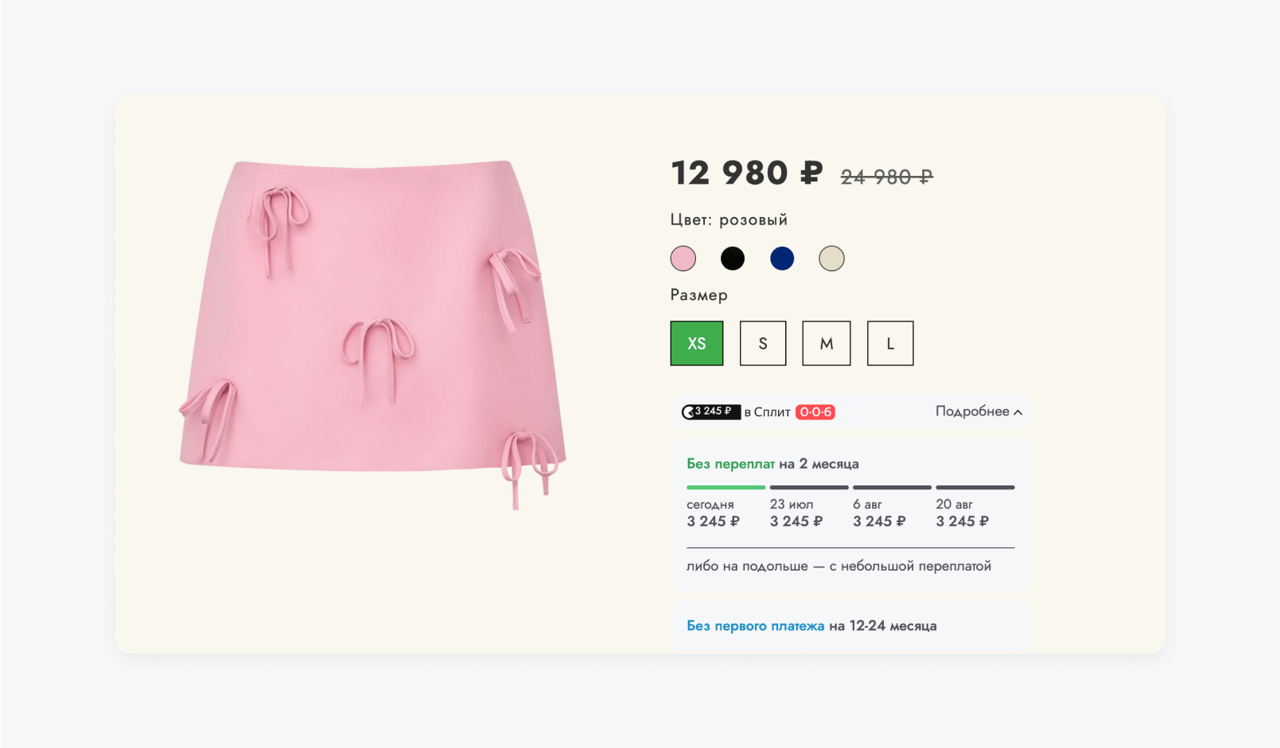The height and width of the screenshot is (748, 1280).
Task: Collapse the Подробнее details section
Action: [978, 411]
